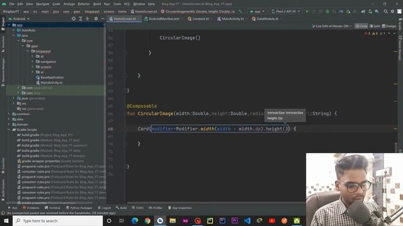The height and width of the screenshot is (226, 403).
Task: Click the Windows Start button
Action: 6,220
